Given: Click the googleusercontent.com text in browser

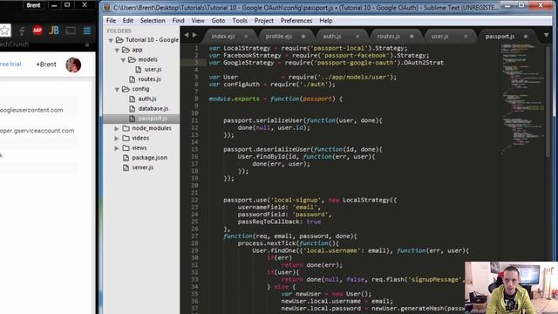Looking at the screenshot, I should [31, 110].
